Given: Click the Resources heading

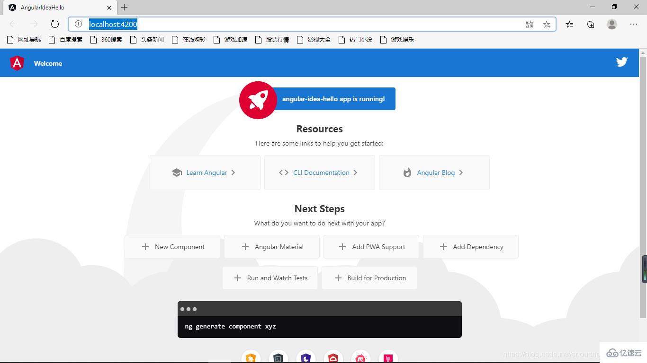Looking at the screenshot, I should coord(320,129).
